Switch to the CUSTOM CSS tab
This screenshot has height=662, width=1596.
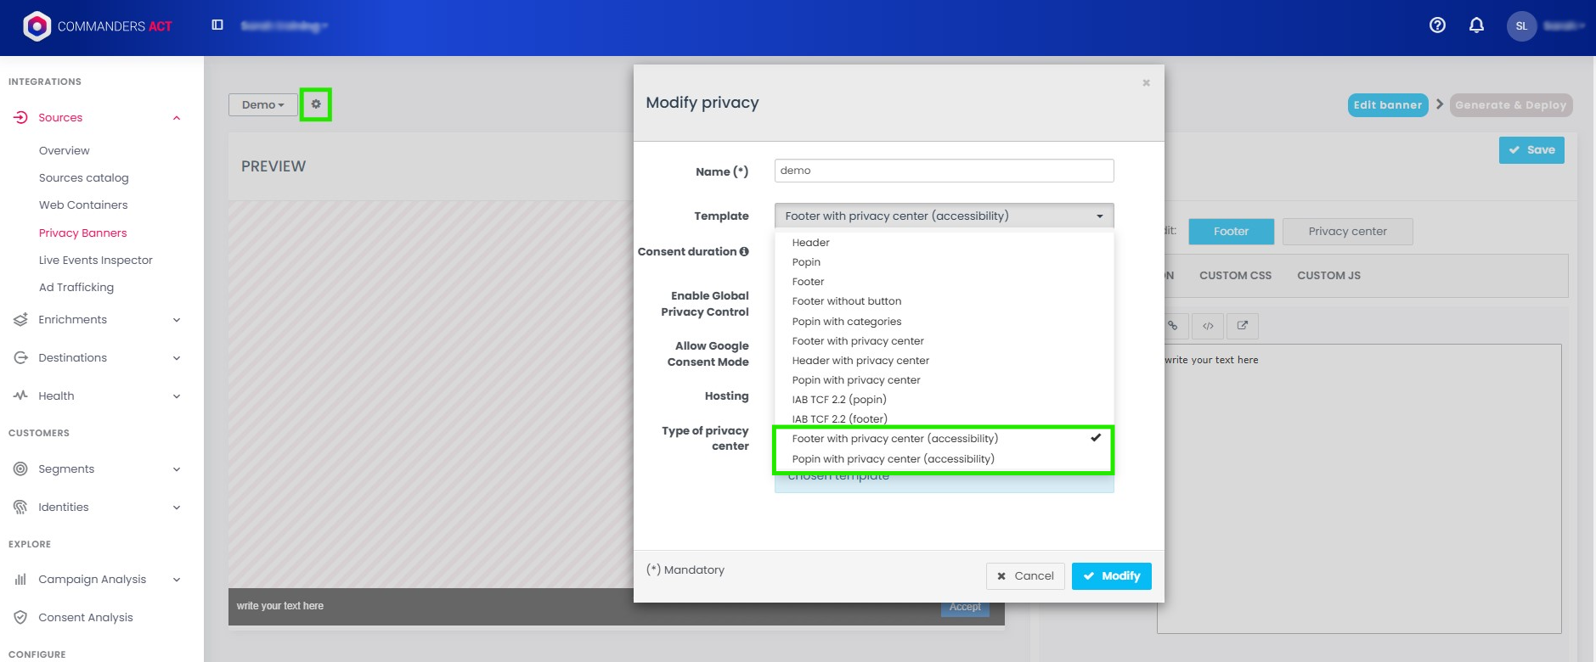coord(1235,276)
